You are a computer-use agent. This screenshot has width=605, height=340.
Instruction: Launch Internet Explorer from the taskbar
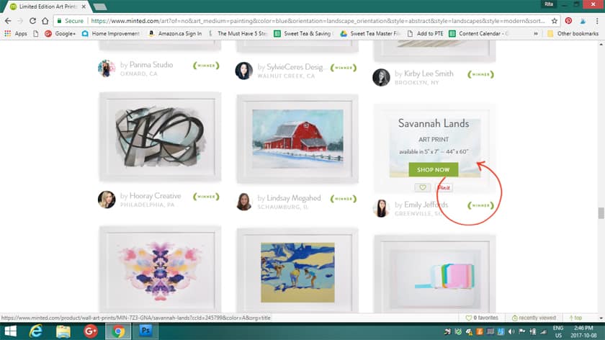[x=36, y=331]
